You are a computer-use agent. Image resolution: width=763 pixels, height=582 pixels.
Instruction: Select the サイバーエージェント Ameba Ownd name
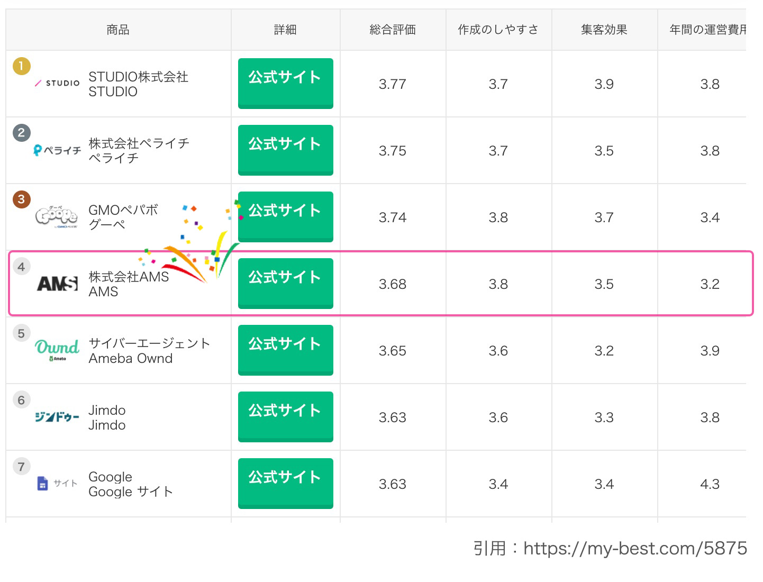coord(150,351)
